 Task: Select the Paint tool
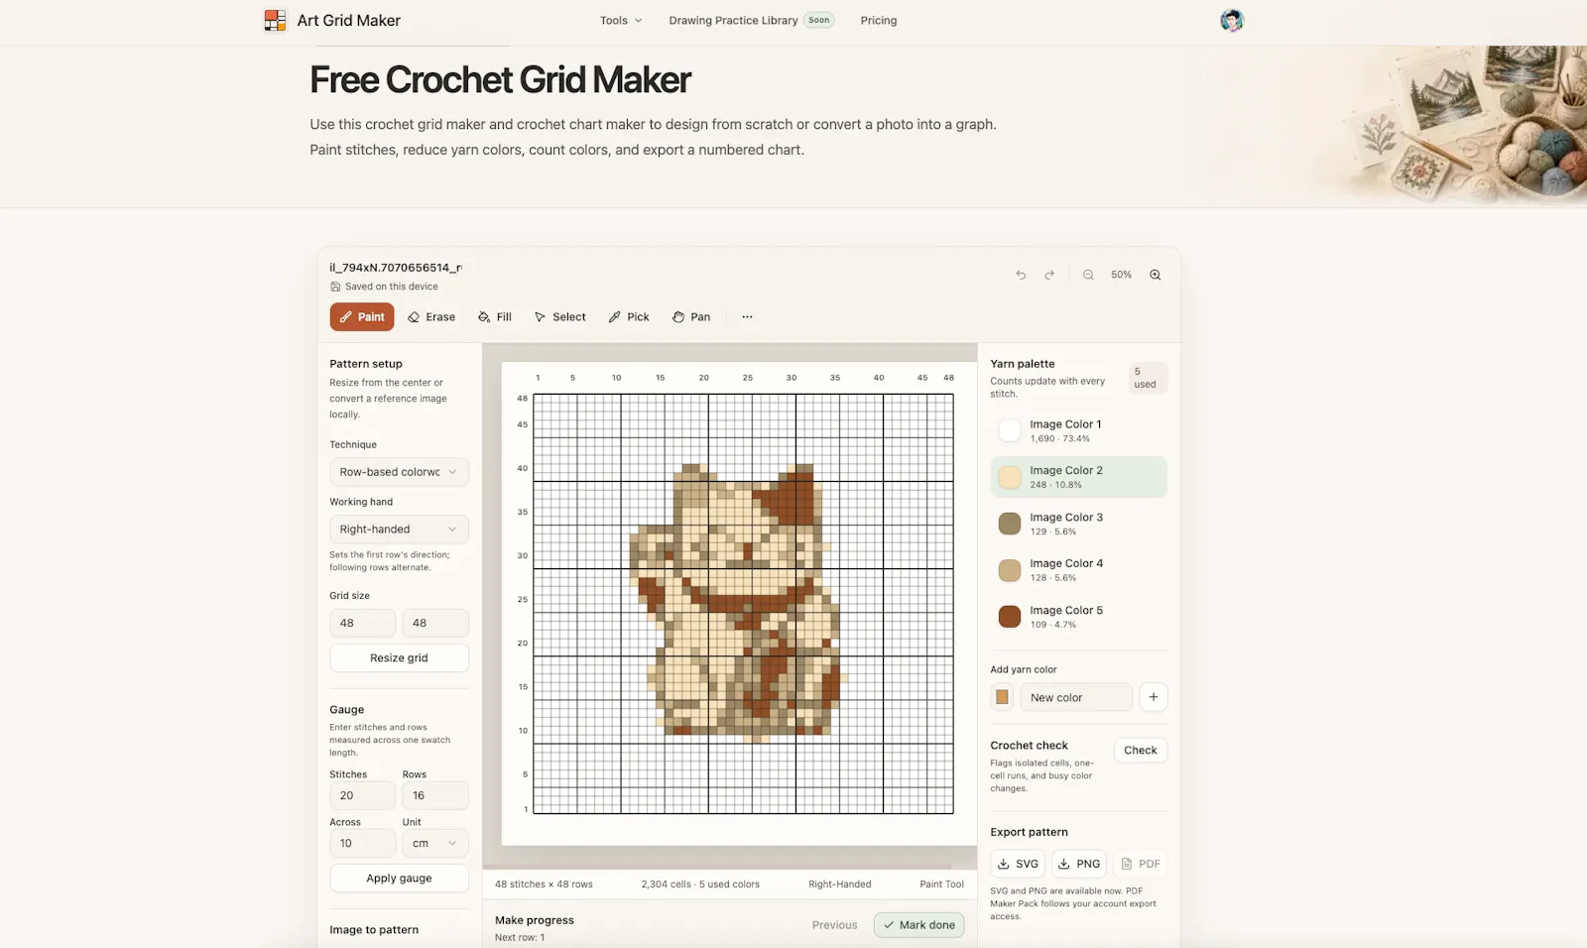(x=362, y=317)
